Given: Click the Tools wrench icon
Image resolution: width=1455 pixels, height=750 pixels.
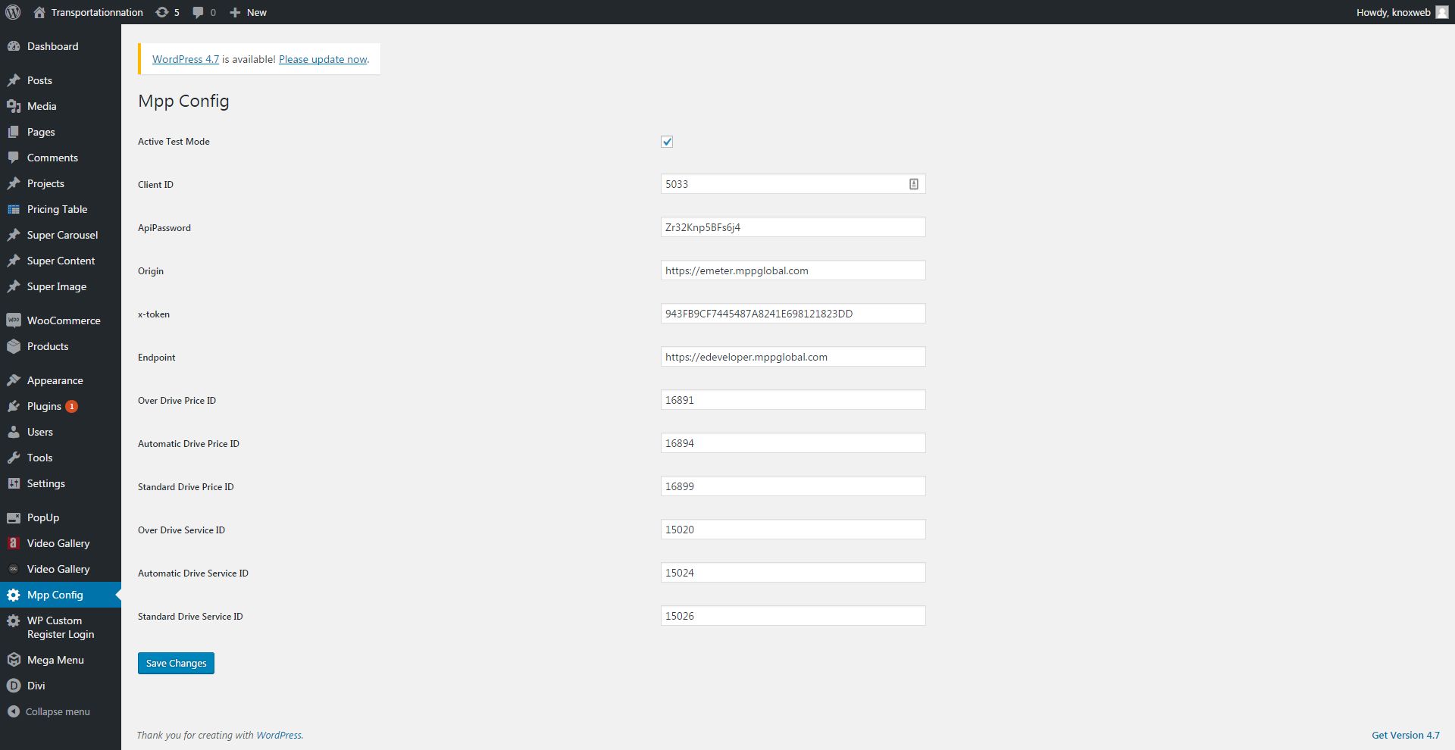Looking at the screenshot, I should (x=14, y=458).
